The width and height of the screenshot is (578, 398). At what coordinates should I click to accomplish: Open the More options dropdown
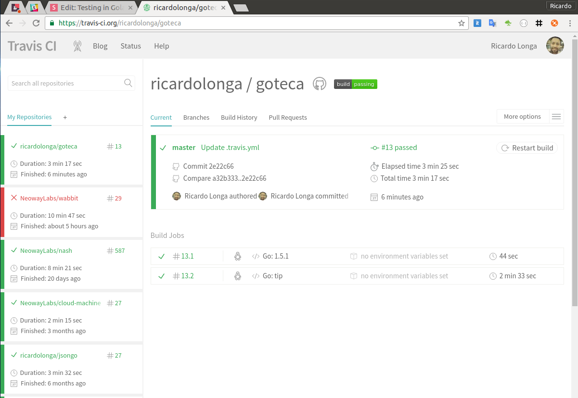click(x=522, y=117)
